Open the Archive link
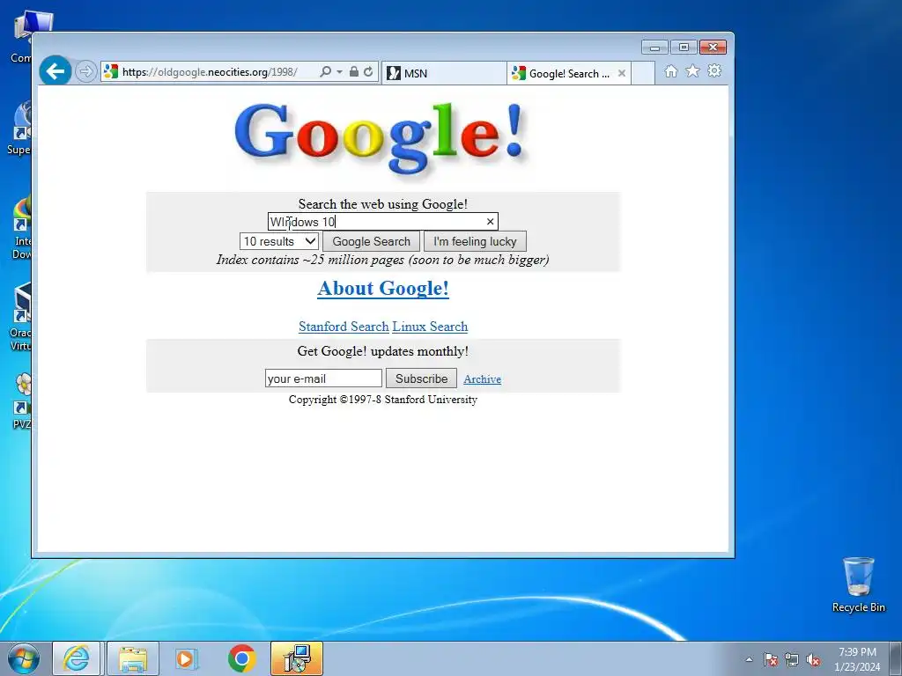Image resolution: width=902 pixels, height=676 pixels. point(482,379)
